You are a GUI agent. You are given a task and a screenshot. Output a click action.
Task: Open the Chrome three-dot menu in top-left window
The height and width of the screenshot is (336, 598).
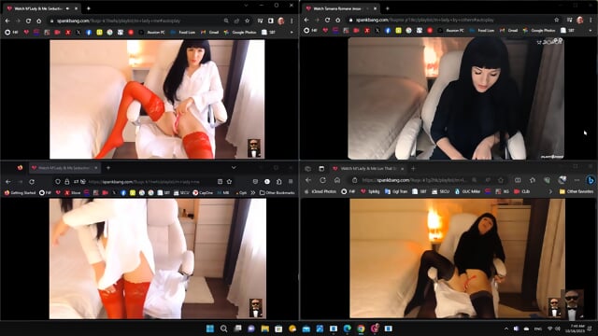point(292,21)
